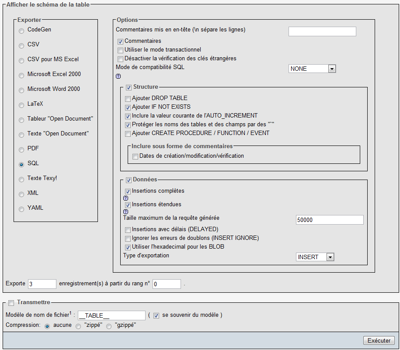This screenshot has width=400, height=350.
Task: Enable "Utiliser le mode transactionnel"
Action: (x=120, y=50)
